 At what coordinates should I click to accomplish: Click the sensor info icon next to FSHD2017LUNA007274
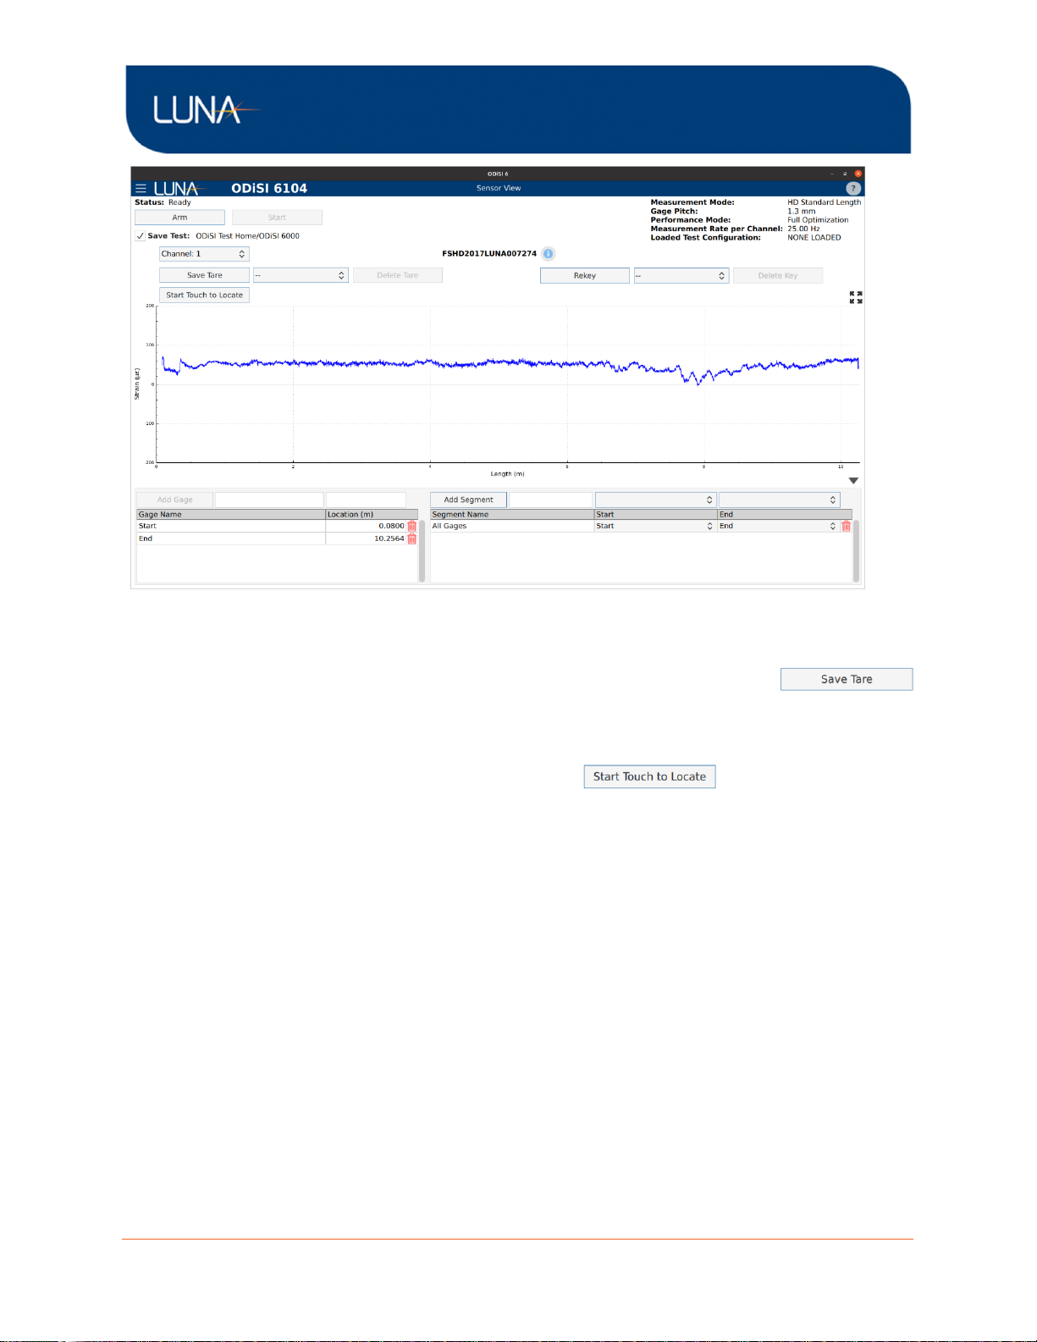coord(549,254)
